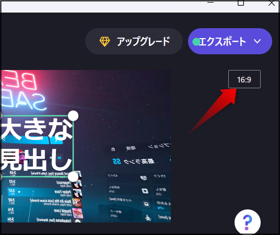Open help via the question mark icon
280x235 pixels.
pyautogui.click(x=248, y=222)
